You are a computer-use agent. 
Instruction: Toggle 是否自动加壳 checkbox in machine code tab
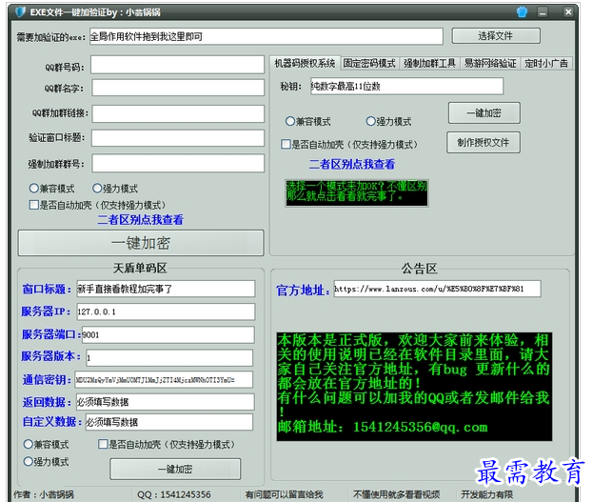(x=286, y=144)
